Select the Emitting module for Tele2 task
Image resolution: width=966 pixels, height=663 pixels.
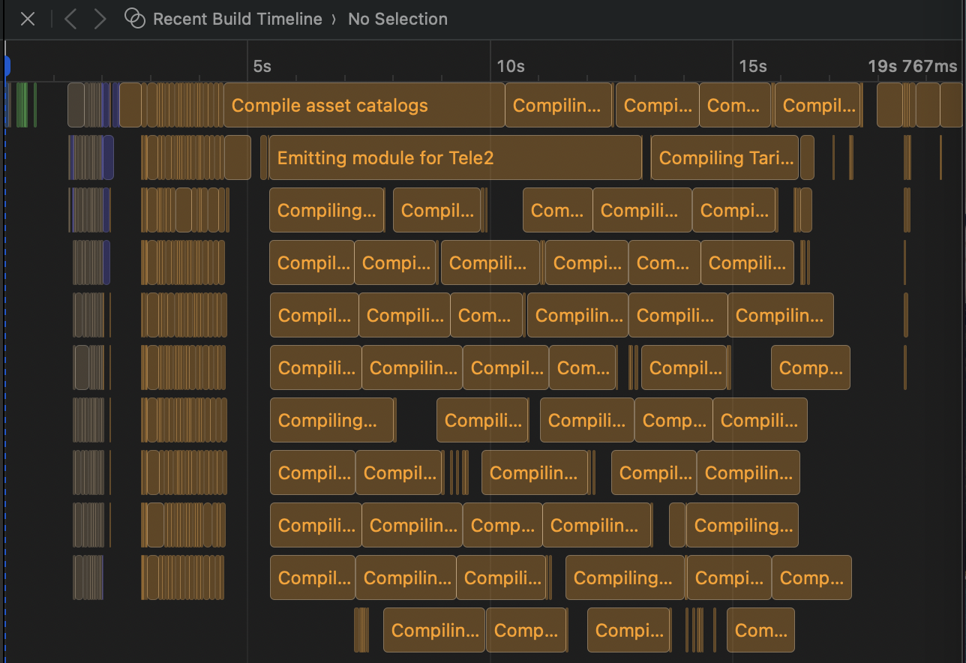tap(454, 157)
